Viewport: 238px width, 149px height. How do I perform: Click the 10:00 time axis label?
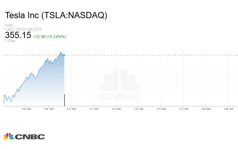coord(26,109)
